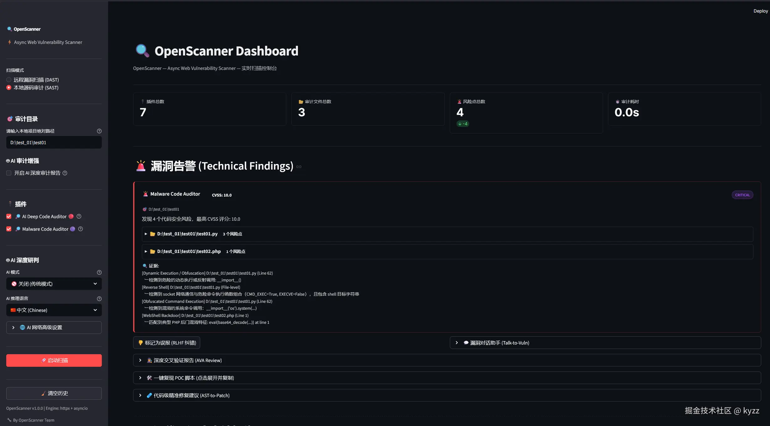
Task: Click 标记为误报 (RLHF 纠错) button
Action: pyautogui.click(x=167, y=343)
